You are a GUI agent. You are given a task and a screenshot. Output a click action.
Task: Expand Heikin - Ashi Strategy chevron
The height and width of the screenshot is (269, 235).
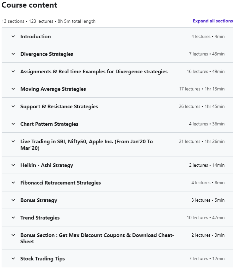pyautogui.click(x=13, y=165)
